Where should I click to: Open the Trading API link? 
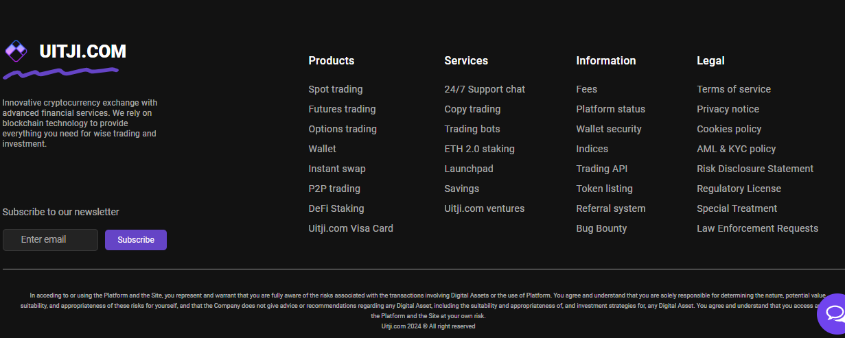pyautogui.click(x=602, y=169)
